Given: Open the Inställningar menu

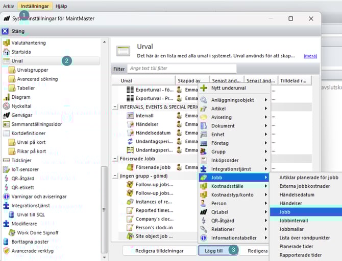Looking at the screenshot, I should tap(36, 6).
